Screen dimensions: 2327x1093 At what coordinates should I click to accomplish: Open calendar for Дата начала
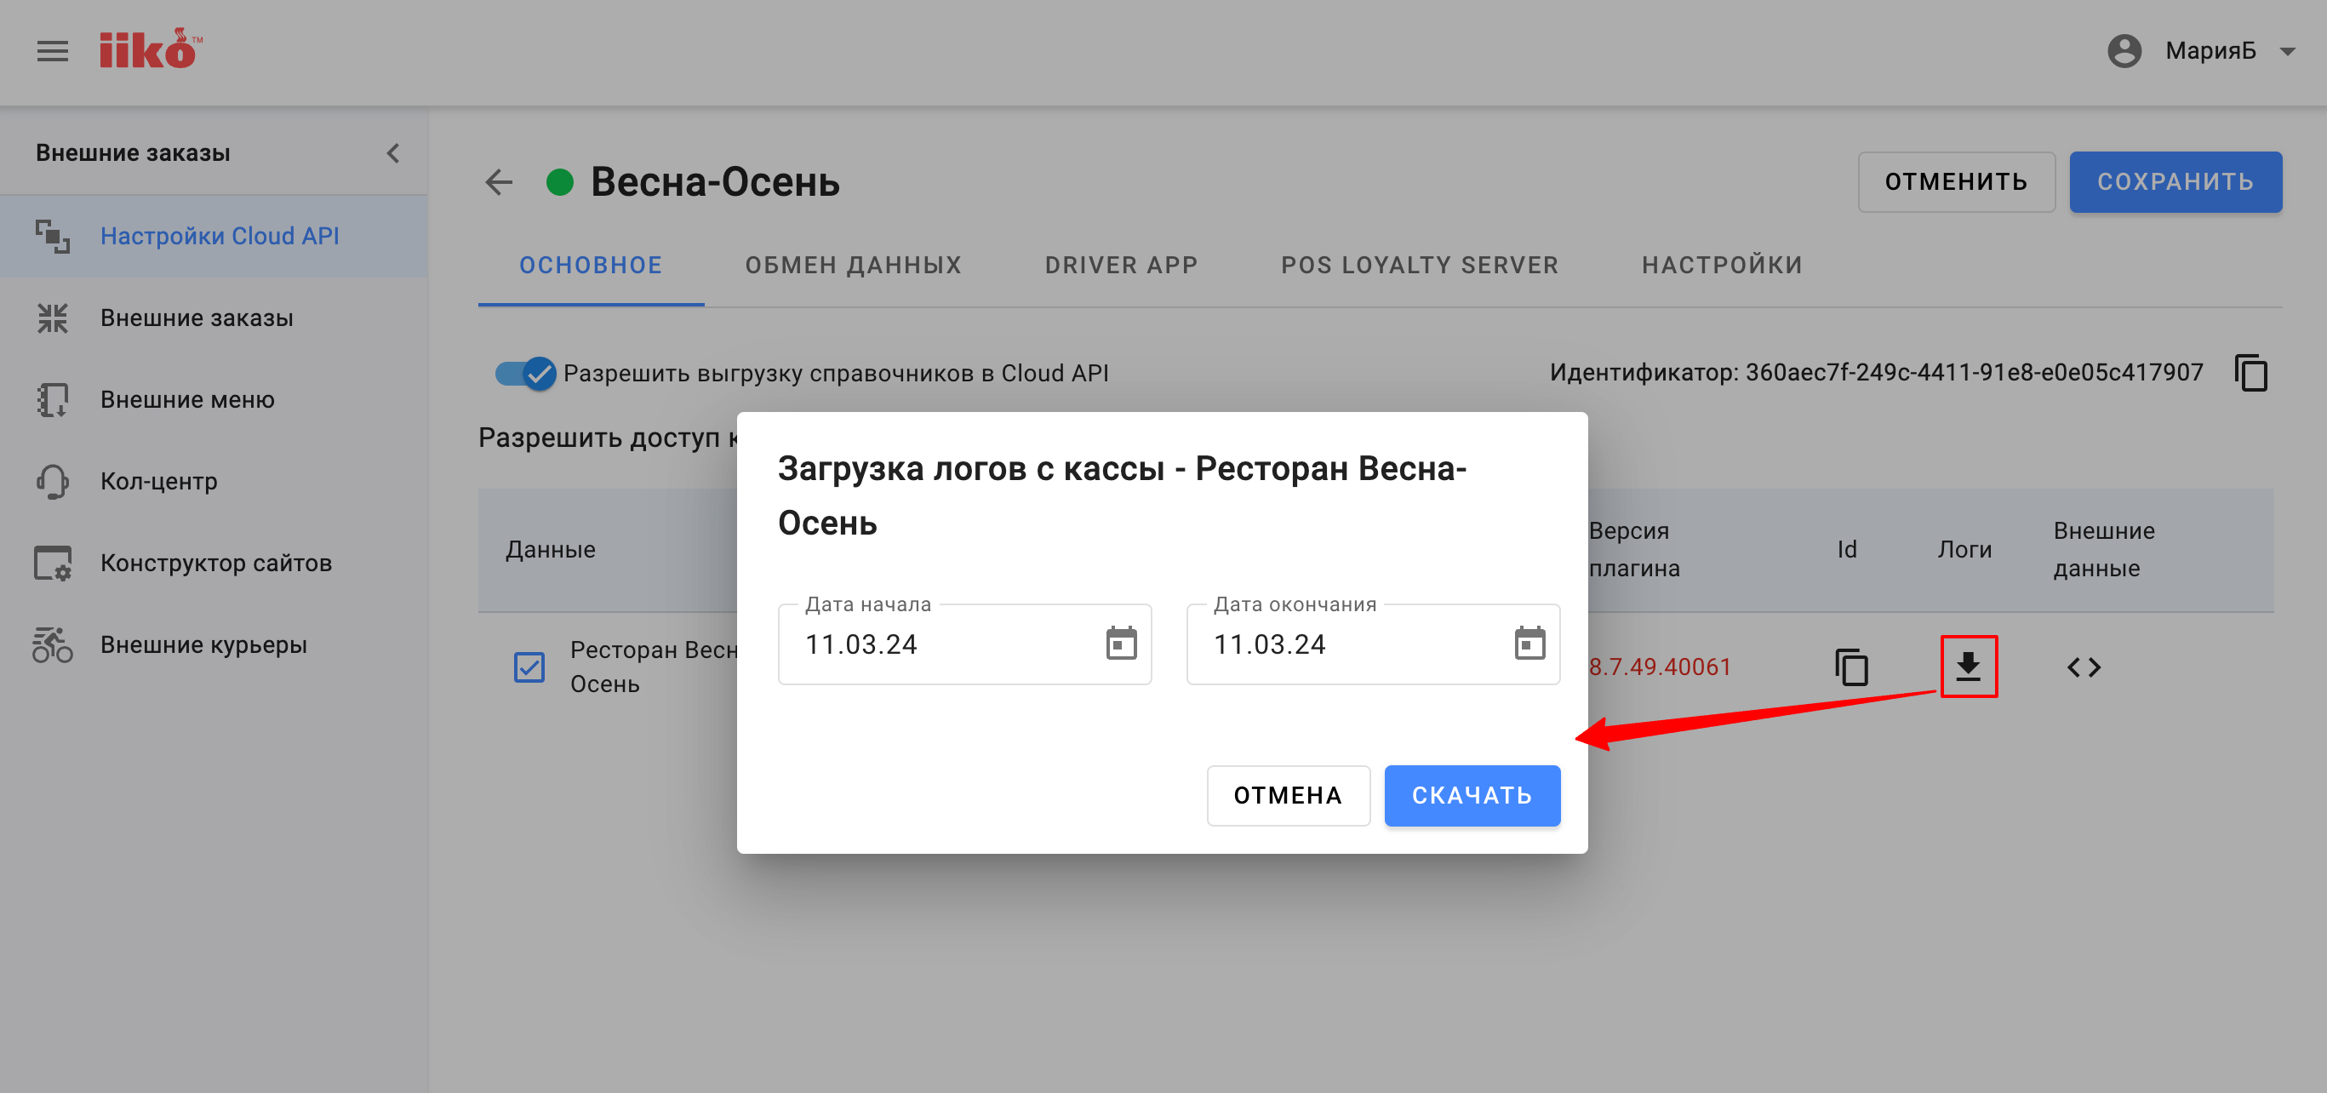tap(1121, 644)
